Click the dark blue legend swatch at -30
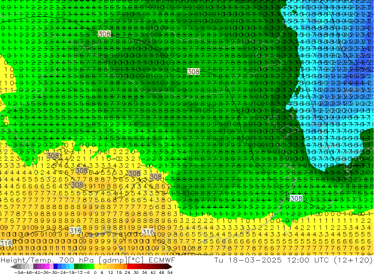 click(55, 266)
